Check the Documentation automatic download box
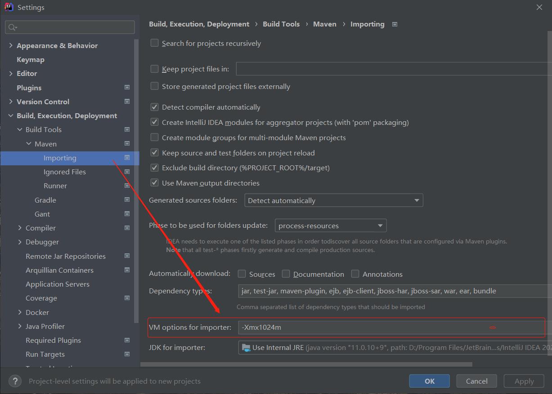The image size is (552, 394). click(x=286, y=274)
